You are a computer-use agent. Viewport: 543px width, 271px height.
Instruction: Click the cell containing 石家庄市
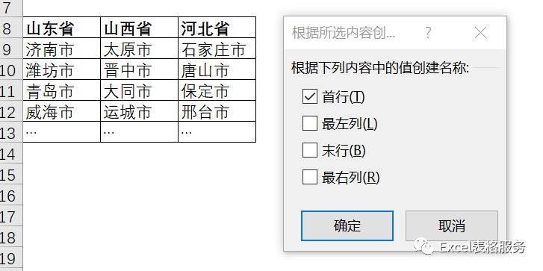(x=217, y=49)
